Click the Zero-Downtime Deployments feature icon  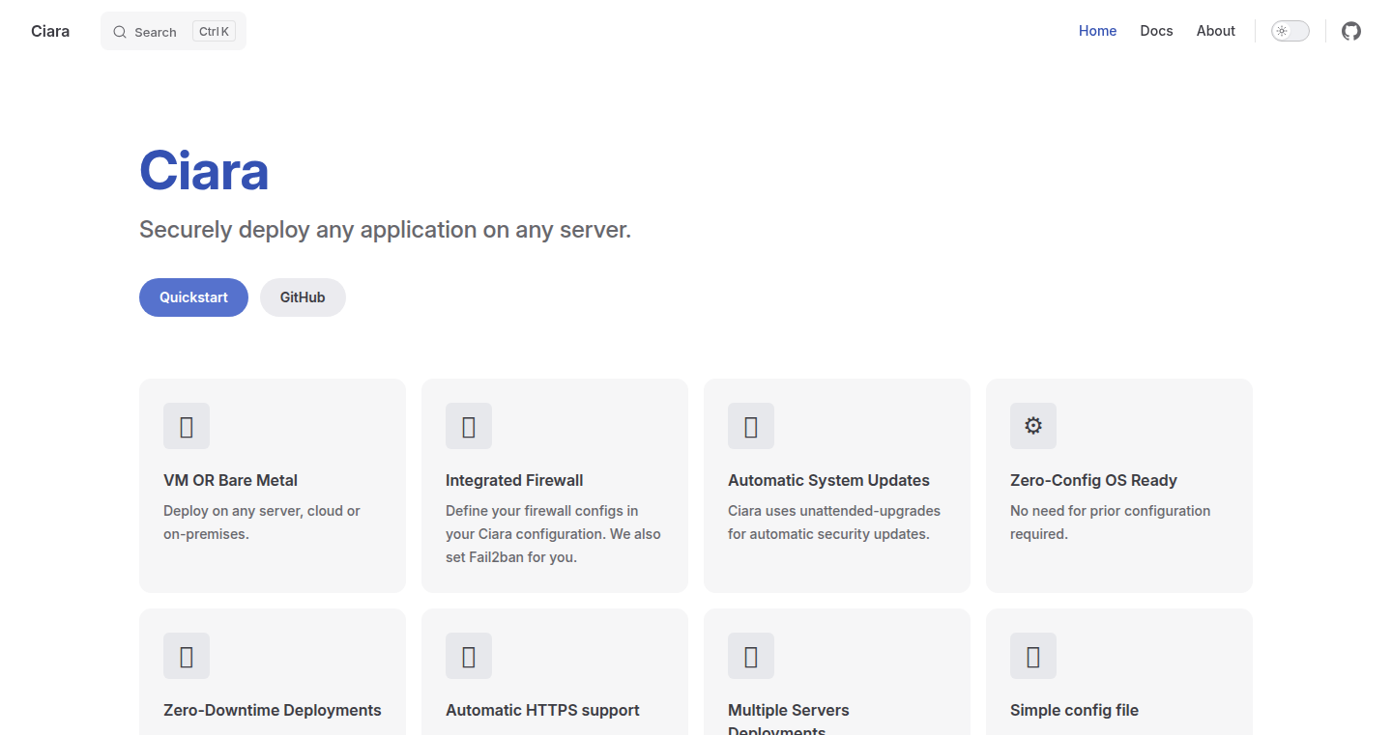pos(187,656)
